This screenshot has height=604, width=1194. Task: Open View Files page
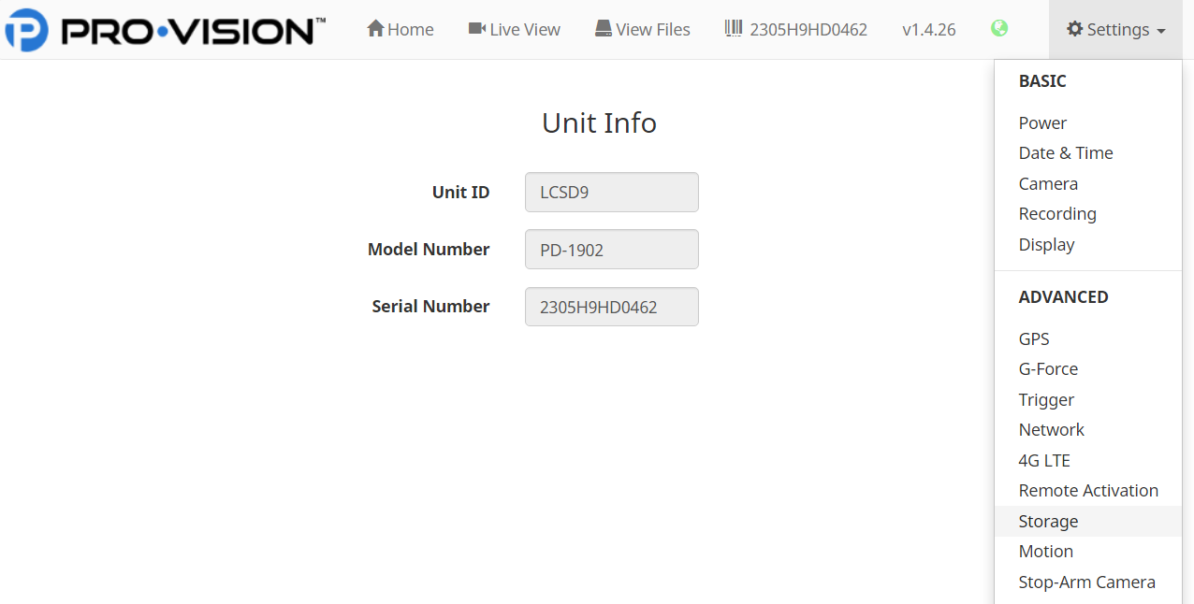pyautogui.click(x=643, y=30)
